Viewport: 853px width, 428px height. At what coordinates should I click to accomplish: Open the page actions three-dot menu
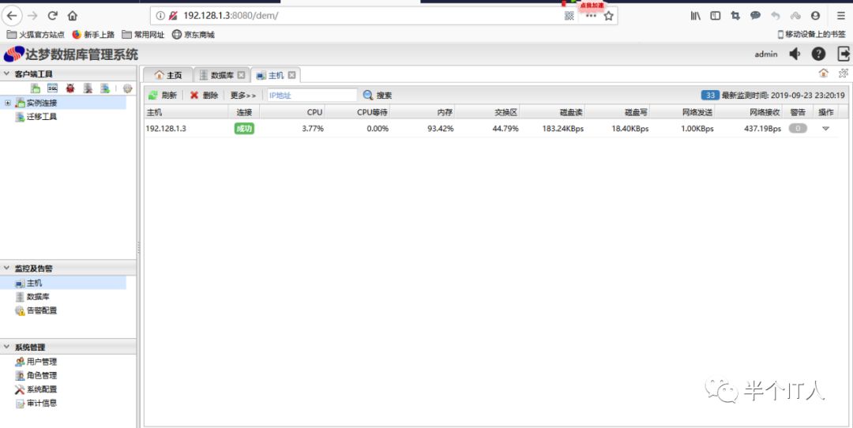click(591, 16)
